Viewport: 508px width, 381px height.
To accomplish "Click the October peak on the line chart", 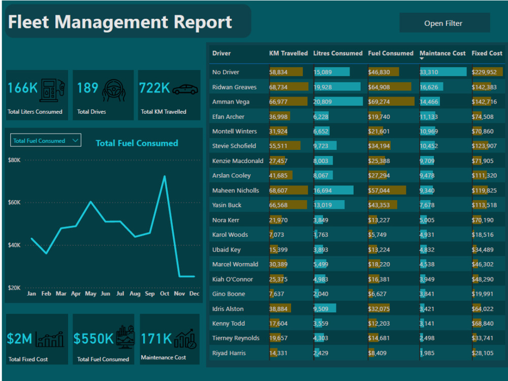I will tap(164, 176).
